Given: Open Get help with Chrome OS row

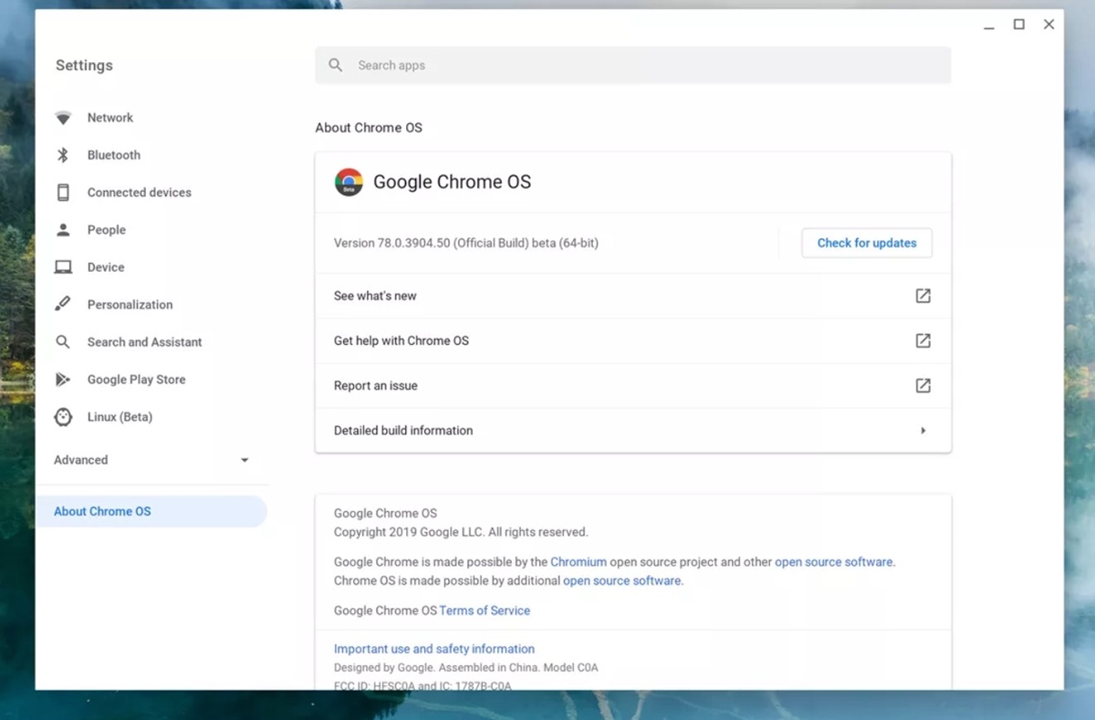Looking at the screenshot, I should point(632,340).
